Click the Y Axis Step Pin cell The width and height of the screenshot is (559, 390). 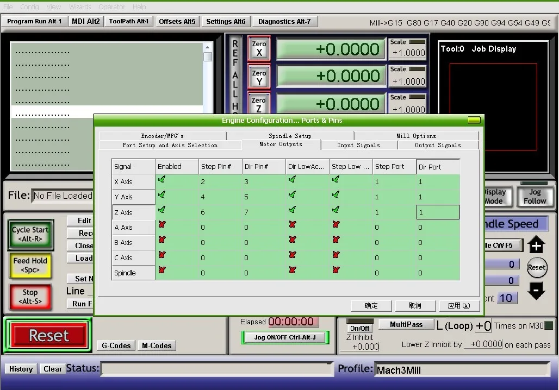point(220,197)
